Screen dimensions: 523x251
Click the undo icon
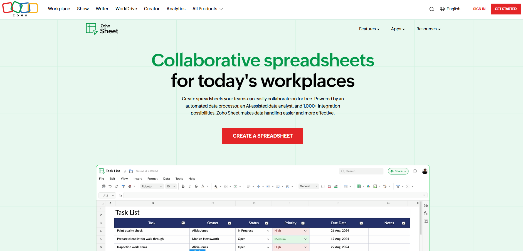click(110, 186)
